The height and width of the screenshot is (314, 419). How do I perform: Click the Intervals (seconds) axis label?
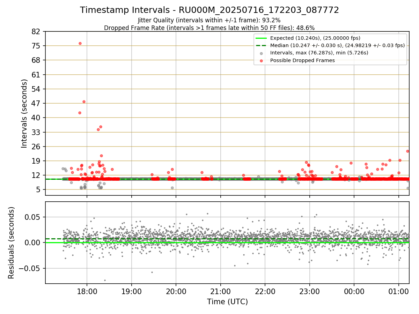(24, 113)
